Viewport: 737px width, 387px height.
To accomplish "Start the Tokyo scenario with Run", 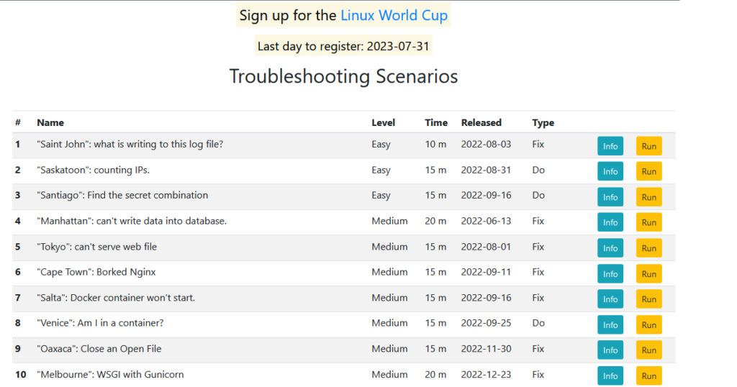I will click(x=648, y=248).
